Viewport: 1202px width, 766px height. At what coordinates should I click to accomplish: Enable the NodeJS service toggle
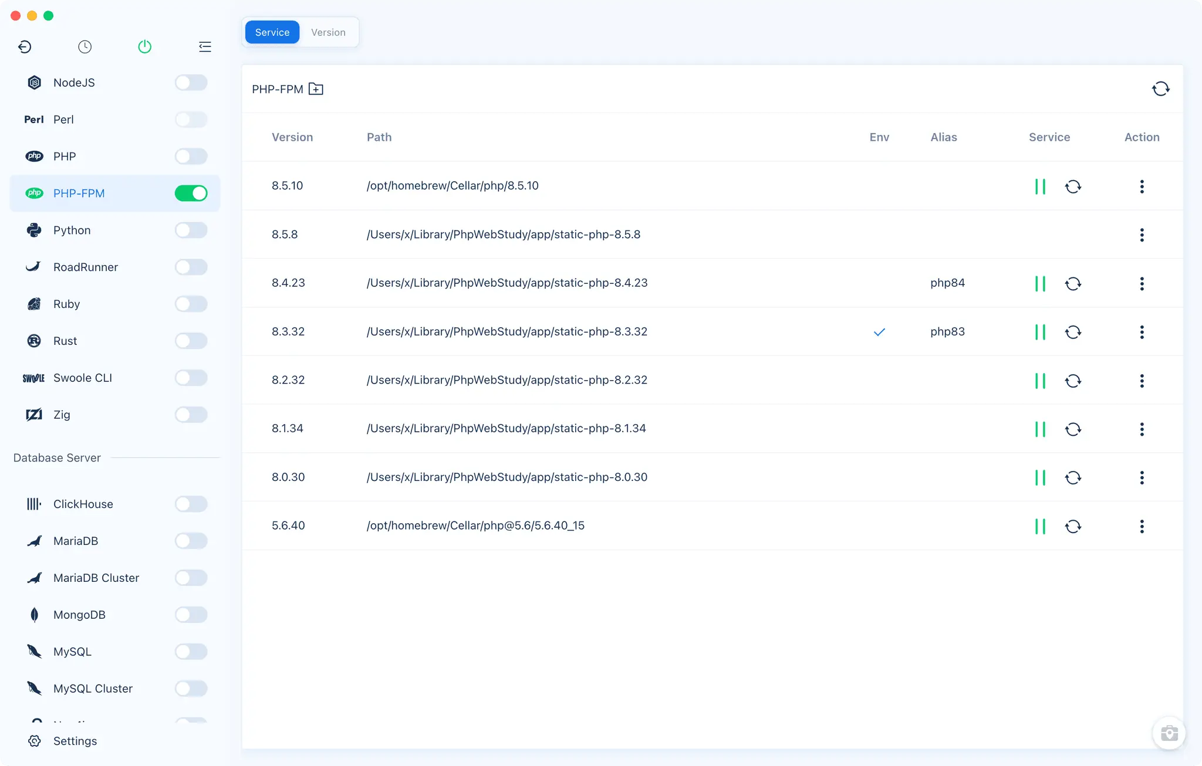tap(191, 83)
